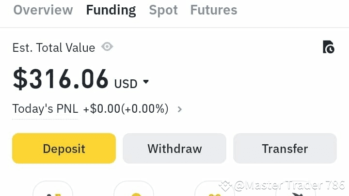The height and width of the screenshot is (196, 349).
Task: Go to the Futures tab
Action: pyautogui.click(x=214, y=10)
